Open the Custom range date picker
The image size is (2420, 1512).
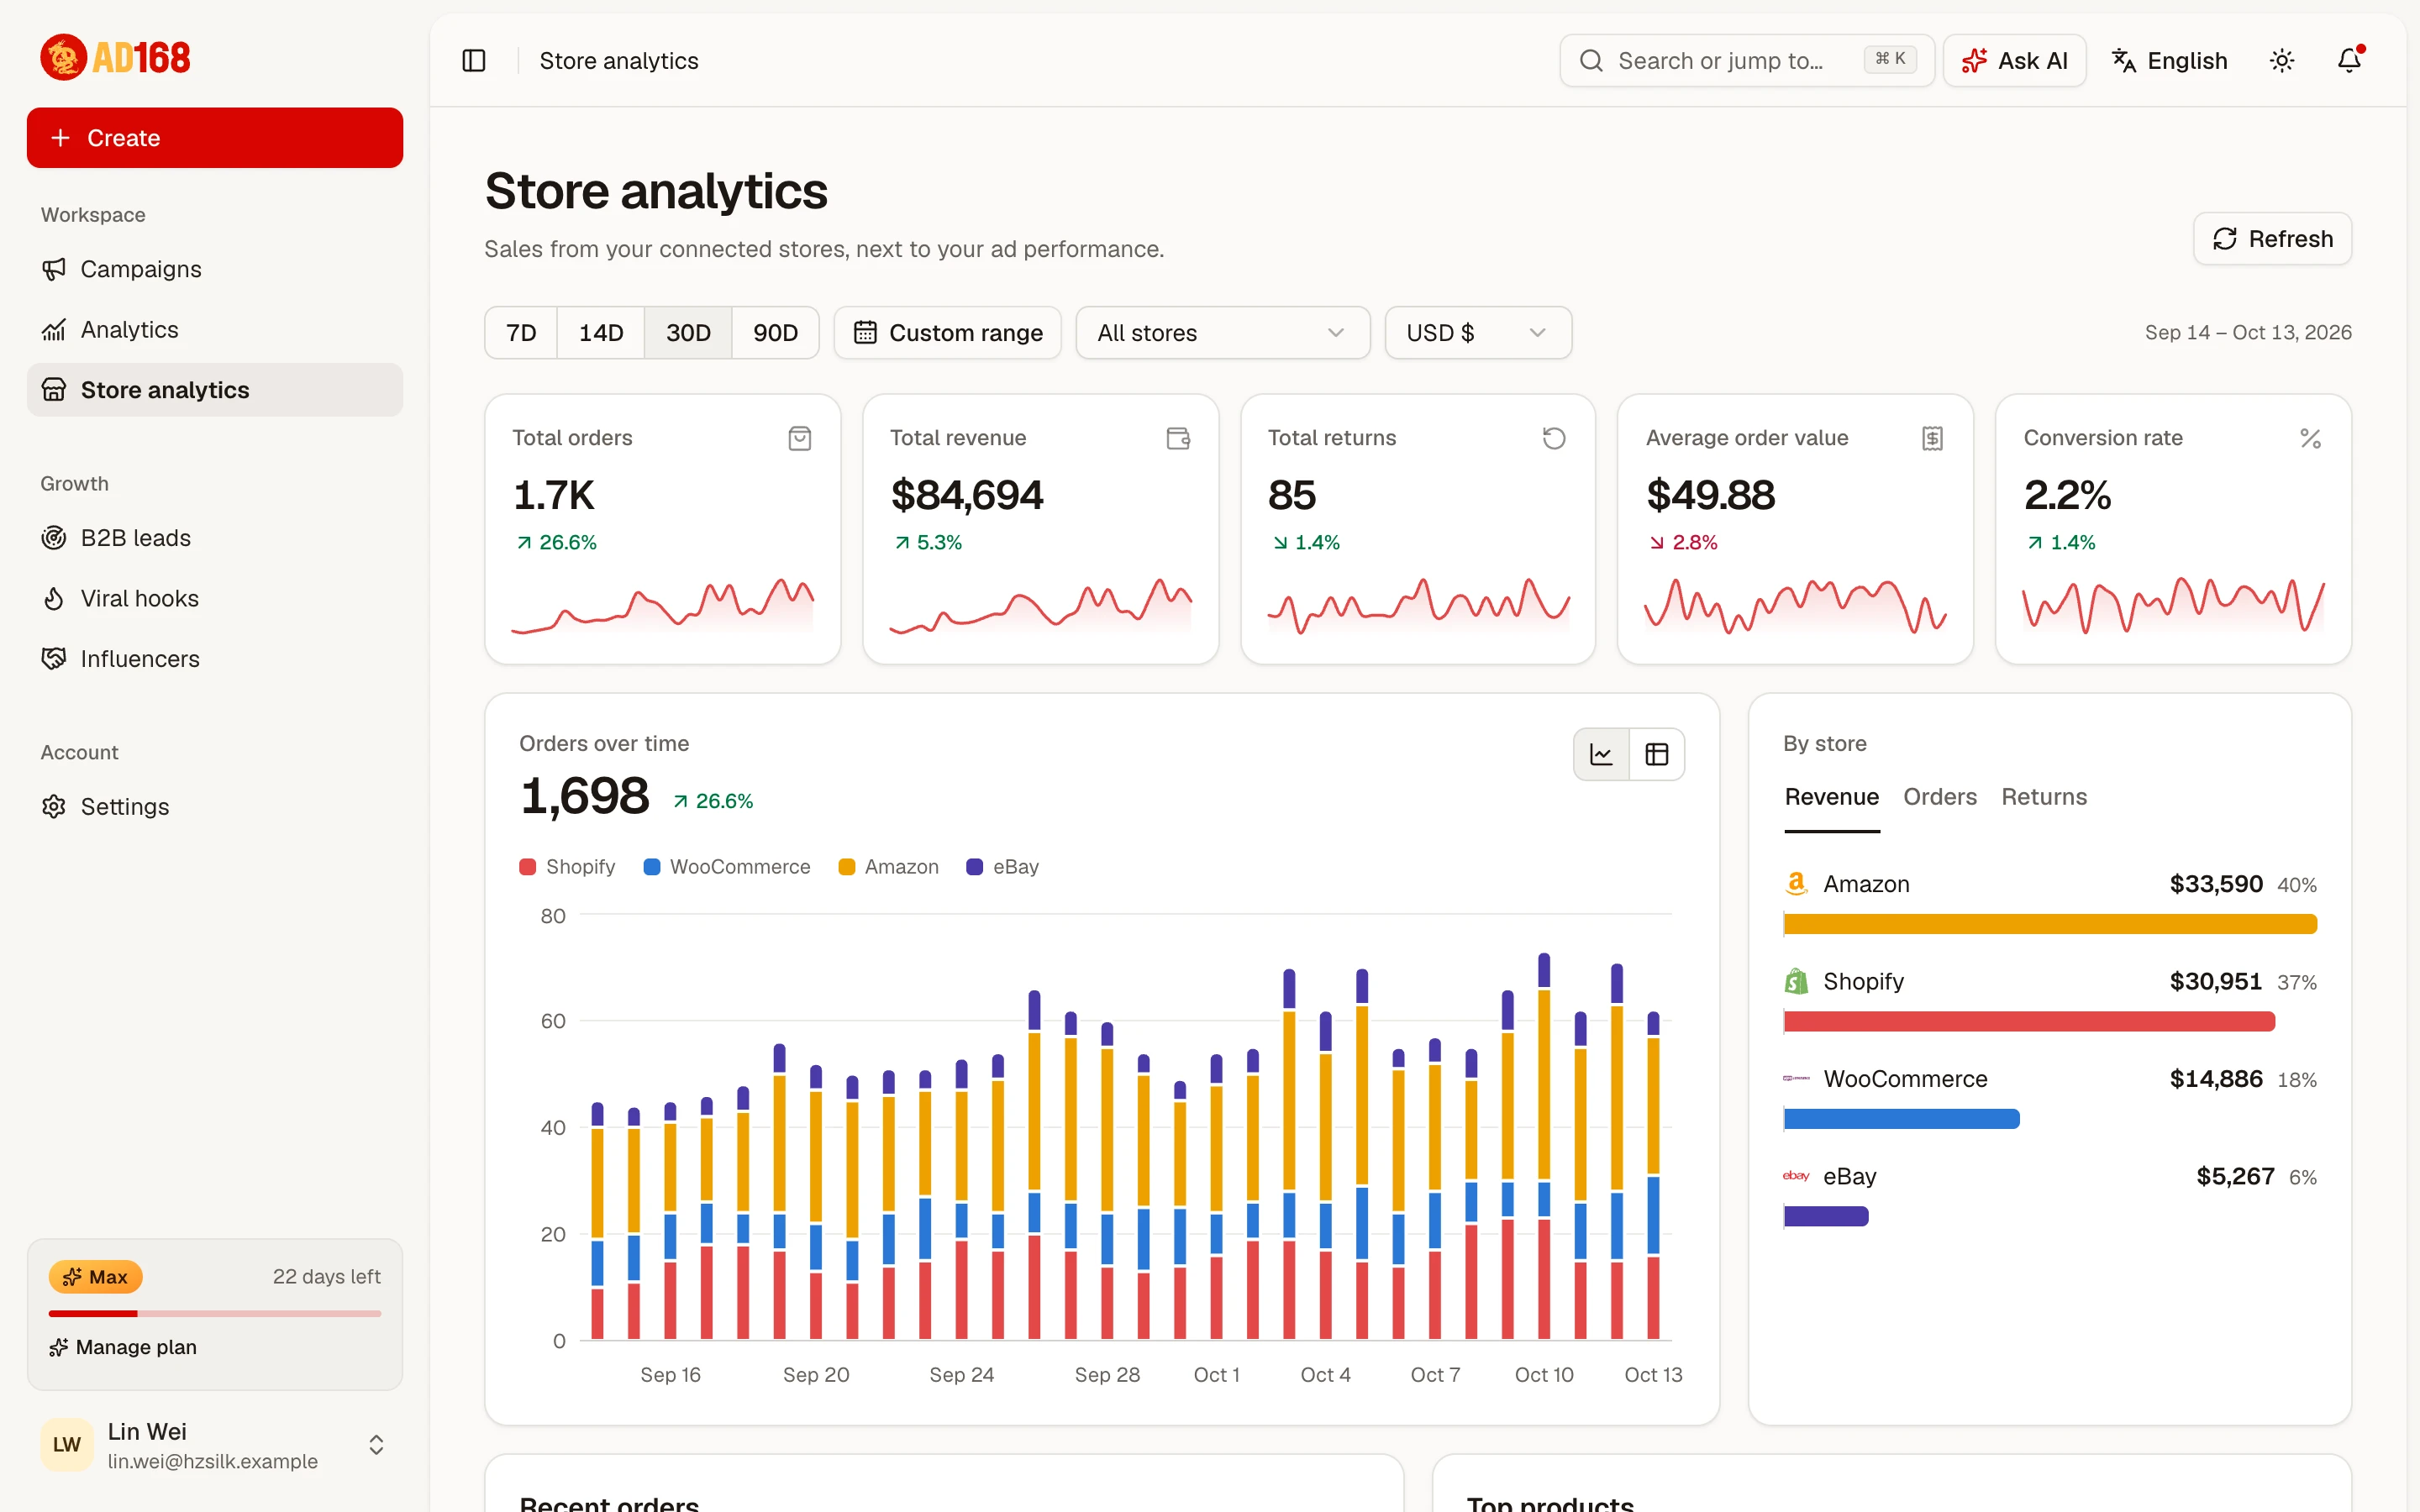coord(947,333)
